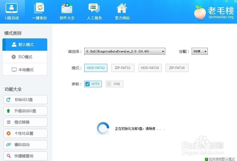Click the spinning progress indicator

click(103, 128)
